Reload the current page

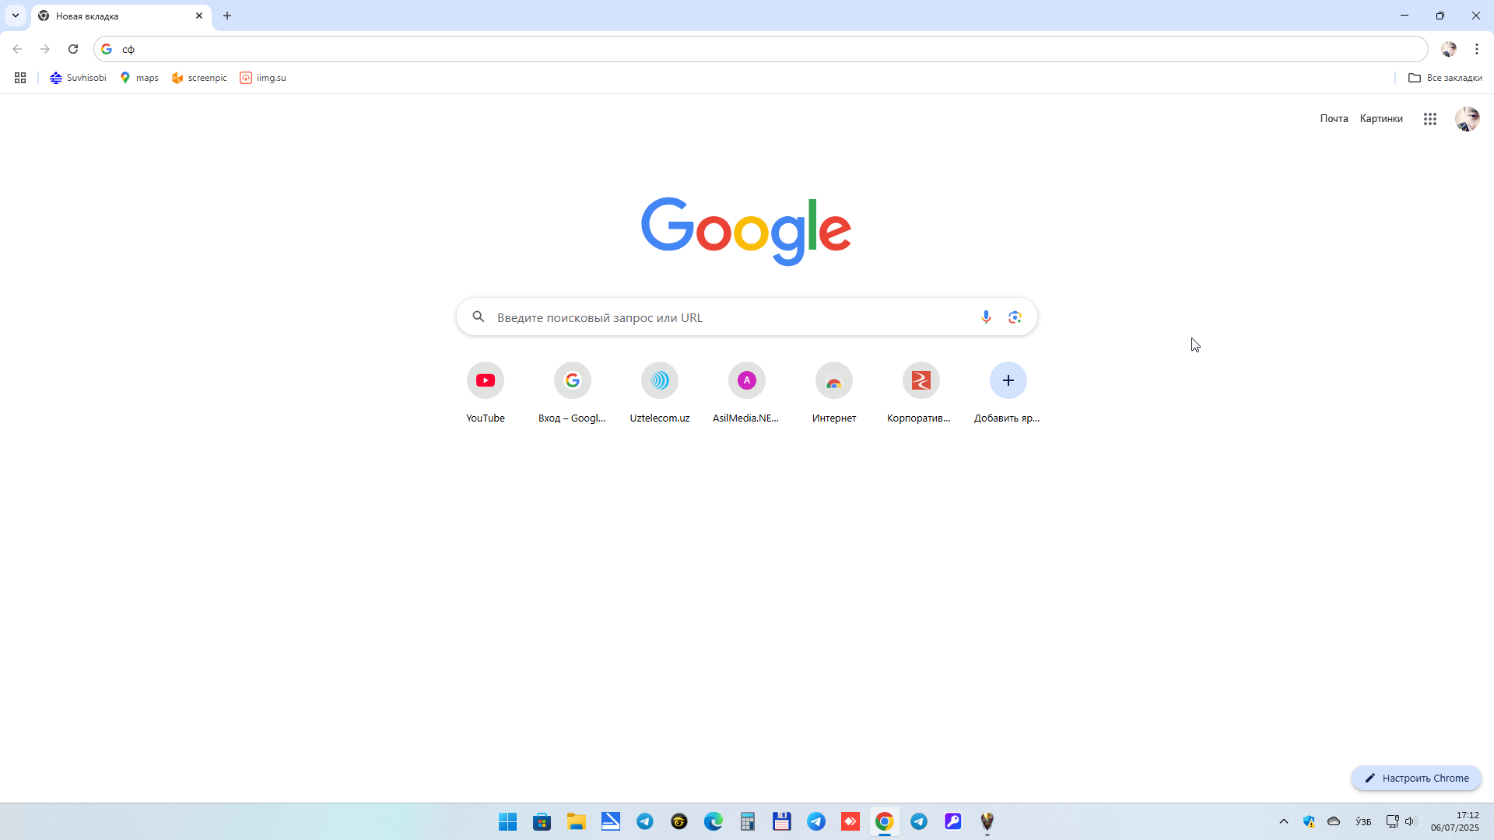[73, 49]
